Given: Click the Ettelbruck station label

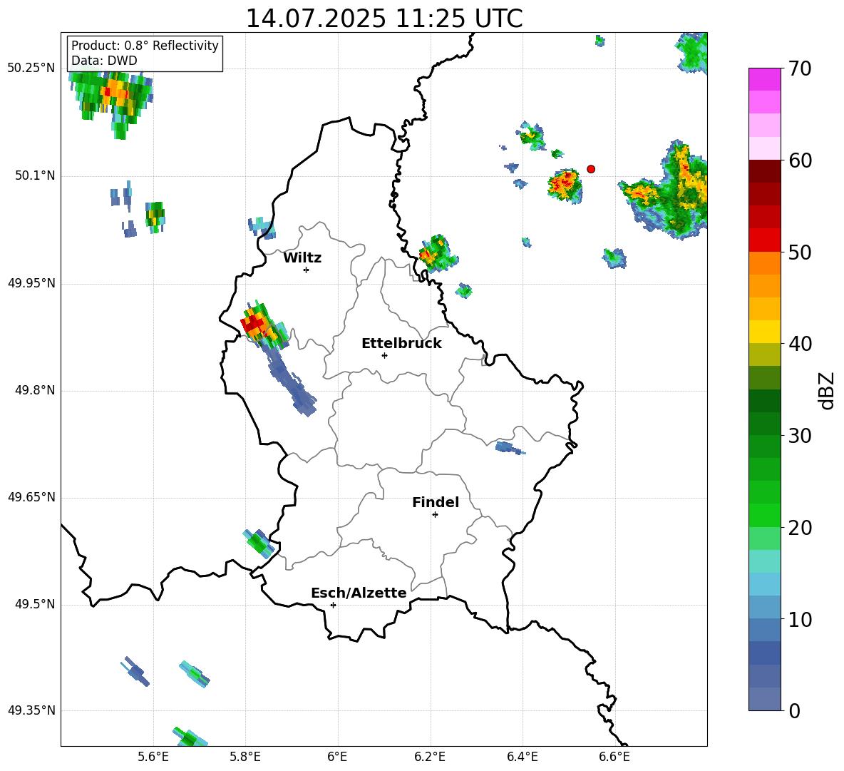Looking at the screenshot, I should (401, 344).
